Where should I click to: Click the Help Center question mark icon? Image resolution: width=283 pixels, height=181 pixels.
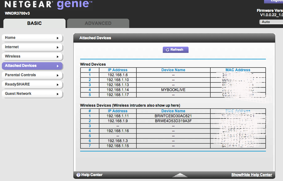(x=78, y=175)
